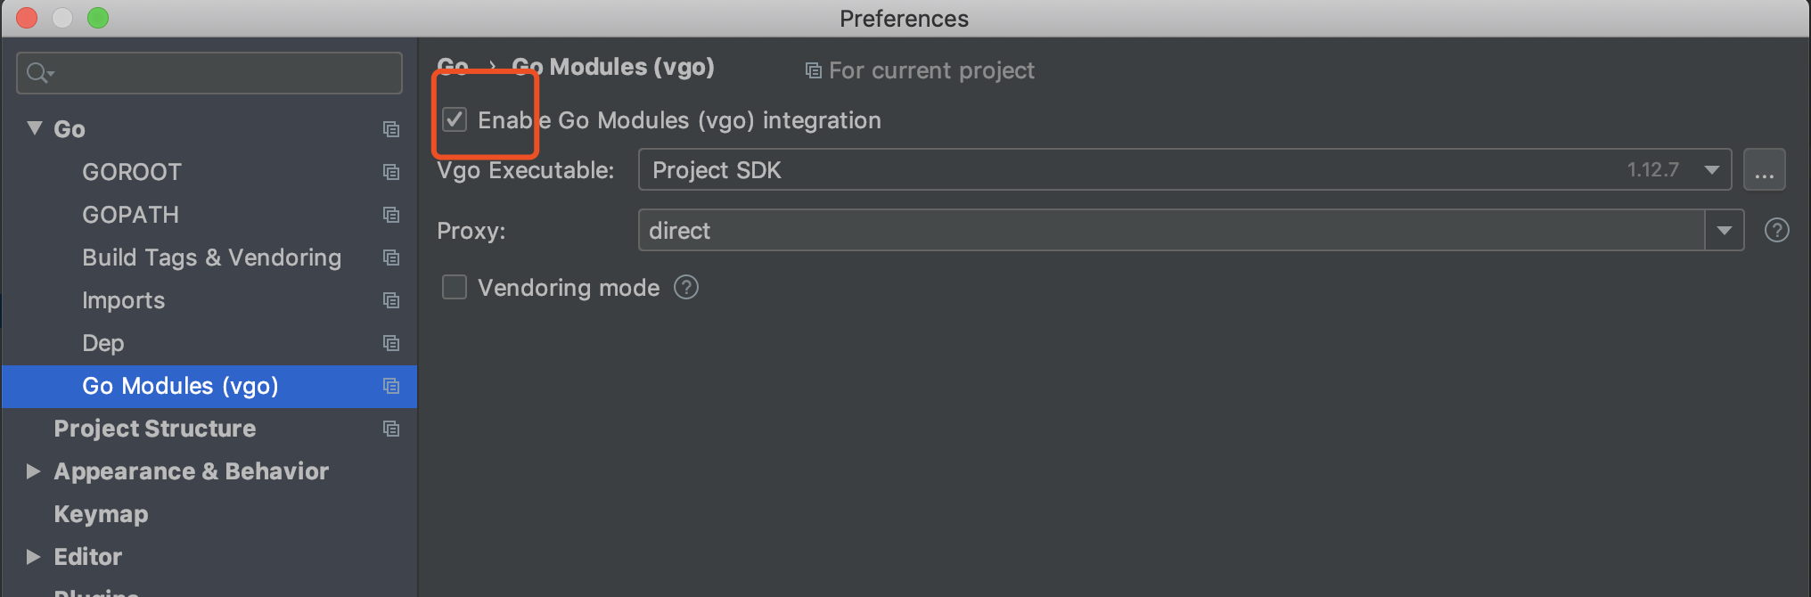The height and width of the screenshot is (597, 1811).
Task: Enable the Vendoring mode checkbox
Action: pos(455,288)
